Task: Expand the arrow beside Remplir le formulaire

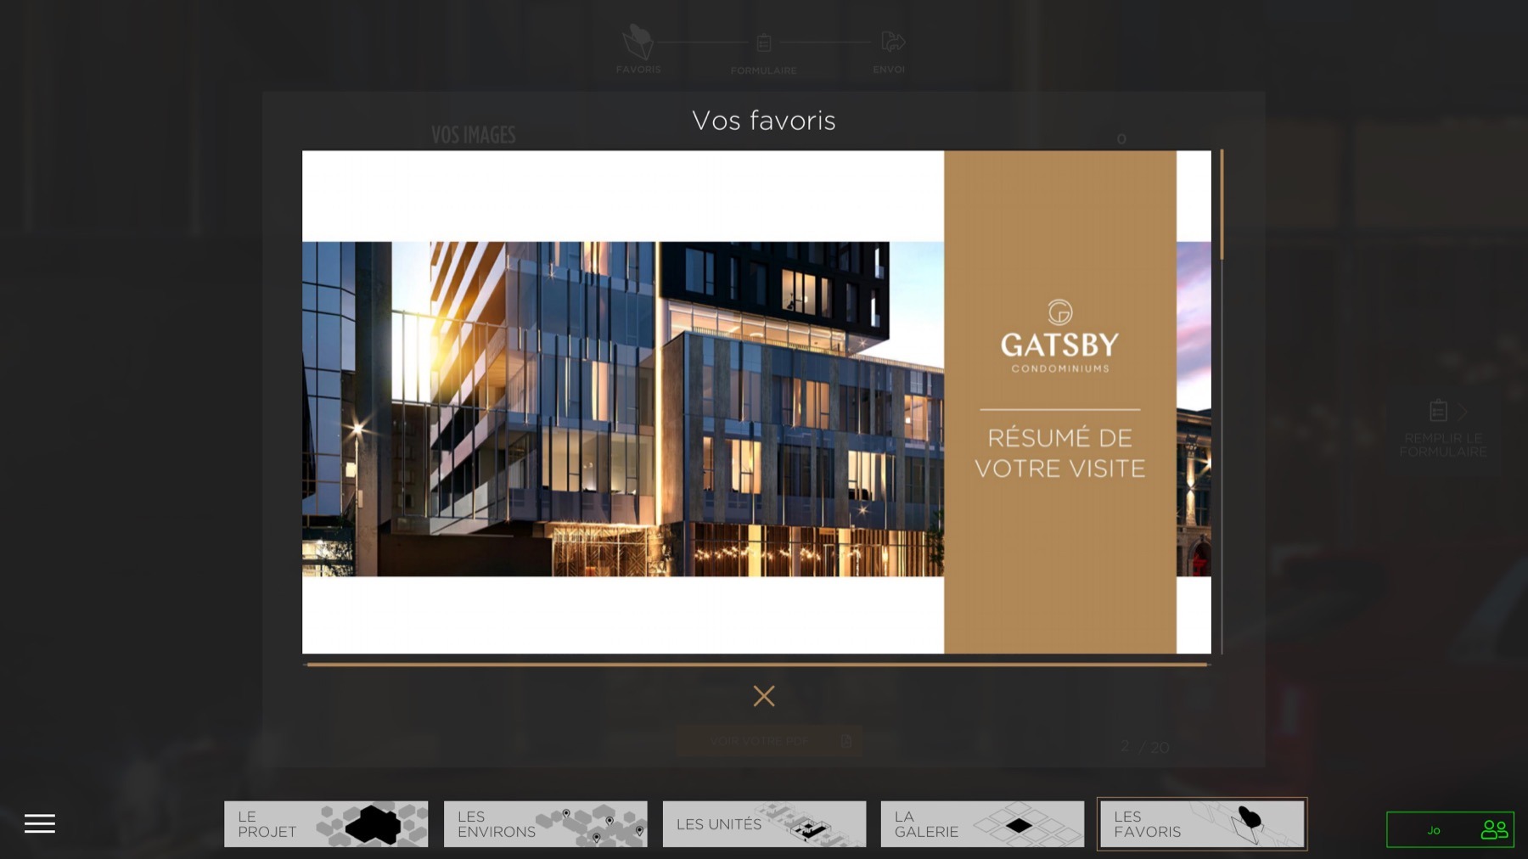Action: [x=1463, y=412]
